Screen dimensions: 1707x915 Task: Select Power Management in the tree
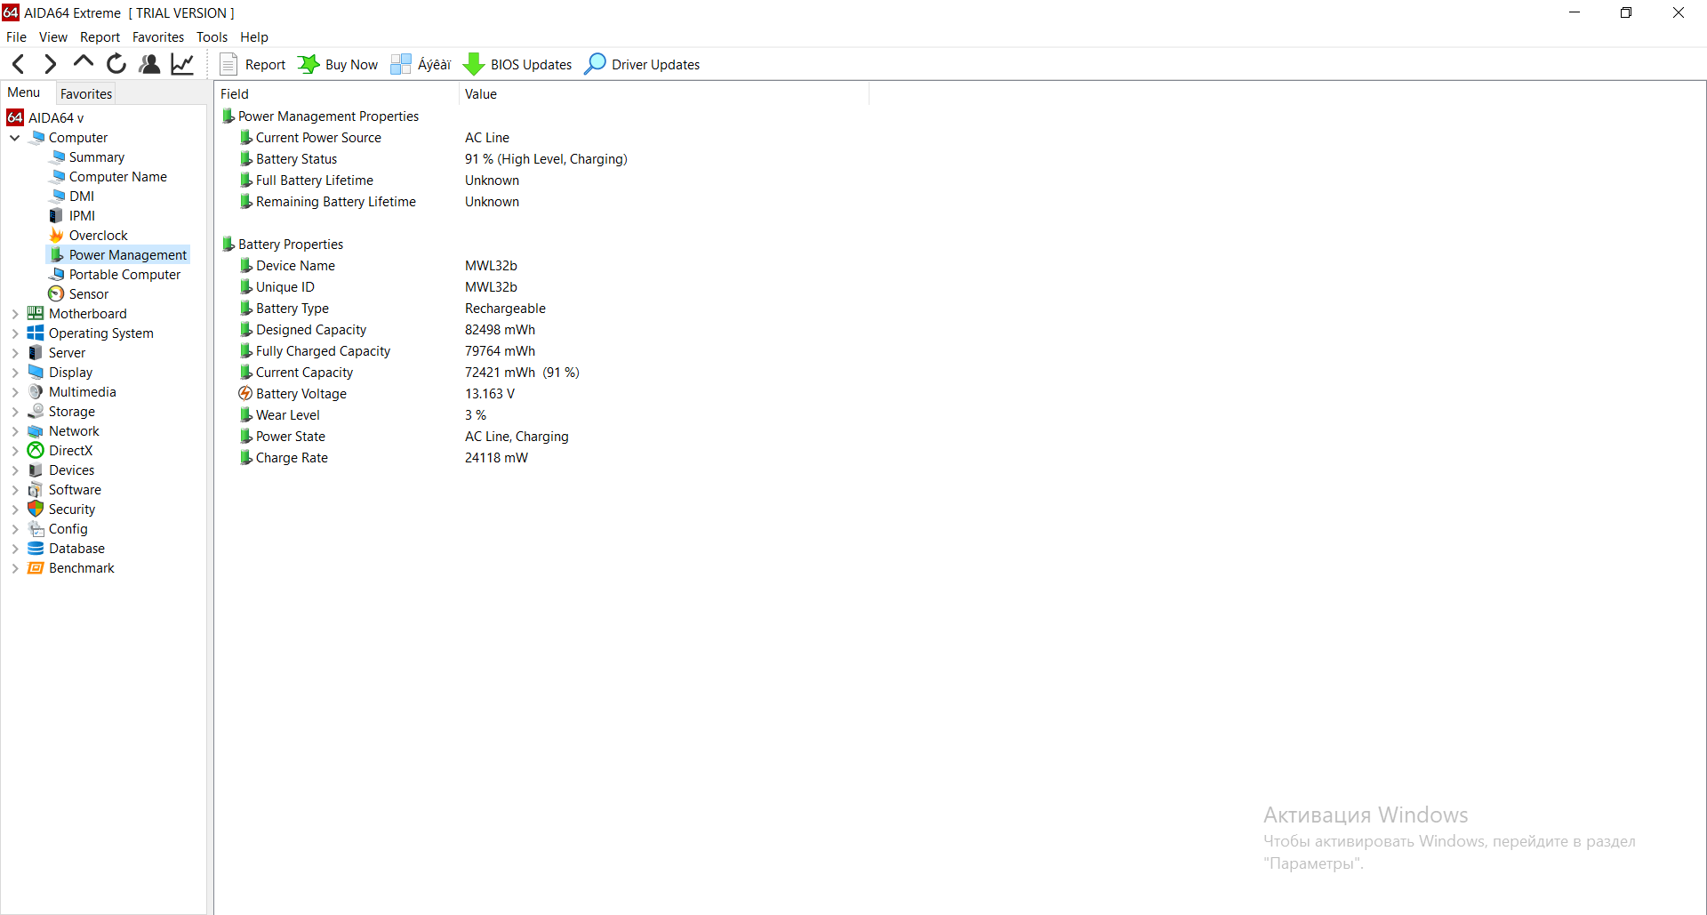point(118,255)
